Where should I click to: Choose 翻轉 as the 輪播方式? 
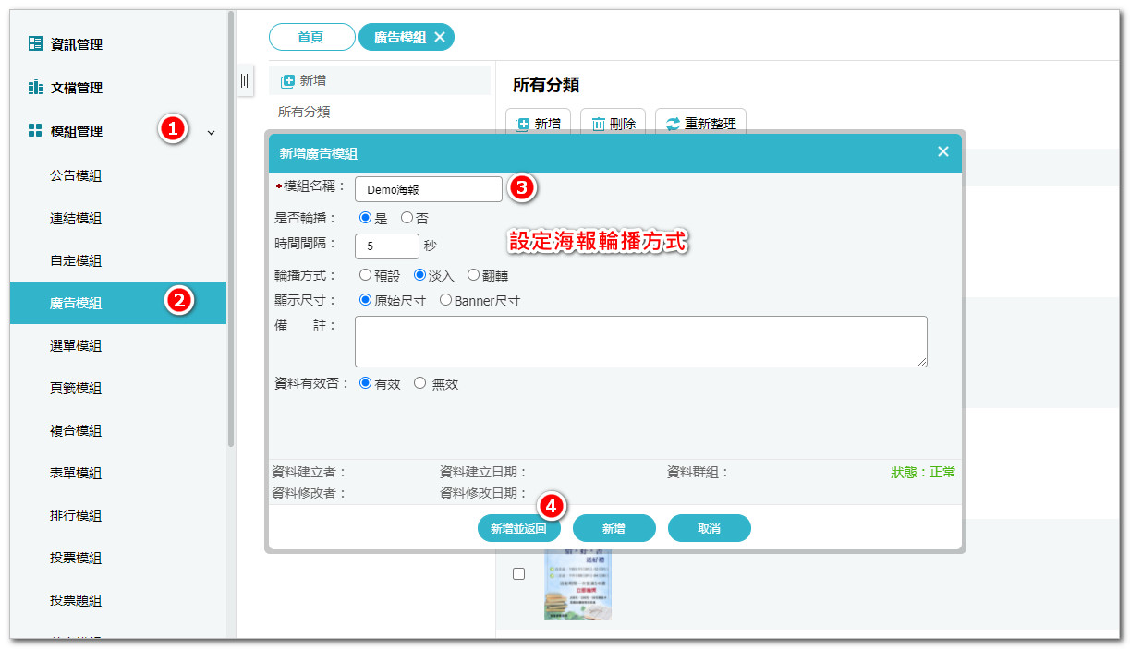473,275
